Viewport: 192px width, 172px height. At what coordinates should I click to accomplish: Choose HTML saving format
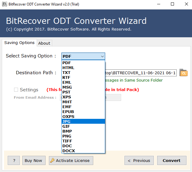coord(83,68)
